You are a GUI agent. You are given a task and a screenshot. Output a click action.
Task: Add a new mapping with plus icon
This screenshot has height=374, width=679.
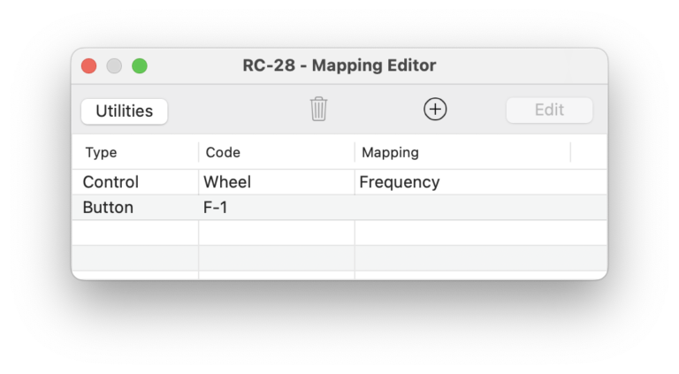435,109
